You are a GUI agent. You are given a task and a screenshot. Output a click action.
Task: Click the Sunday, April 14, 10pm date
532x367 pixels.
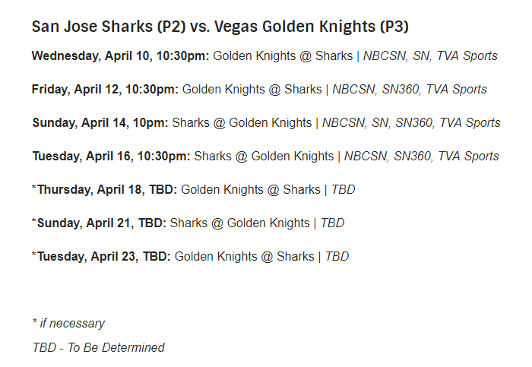[100, 123]
